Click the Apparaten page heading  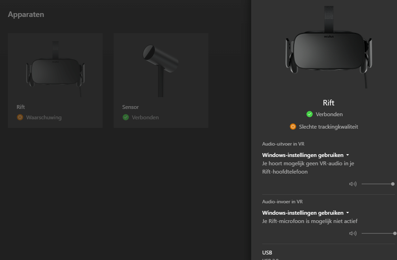tap(26, 15)
